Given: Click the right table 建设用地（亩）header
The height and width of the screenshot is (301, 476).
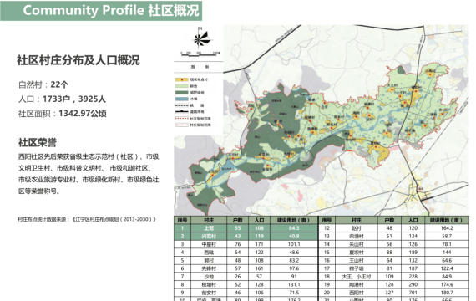Looking at the screenshot, I should coord(447,220).
